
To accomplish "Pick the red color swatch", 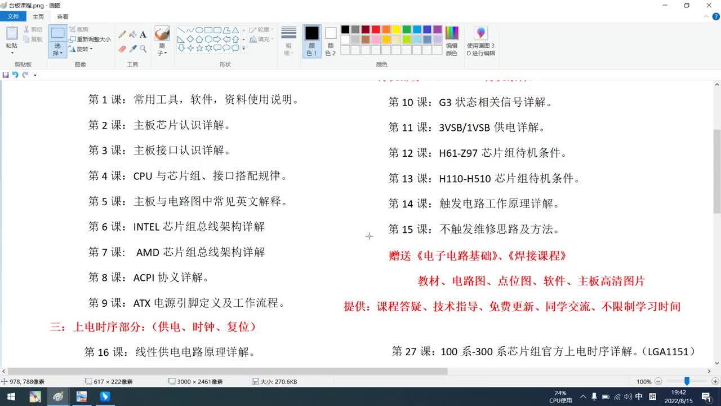I will [x=376, y=30].
